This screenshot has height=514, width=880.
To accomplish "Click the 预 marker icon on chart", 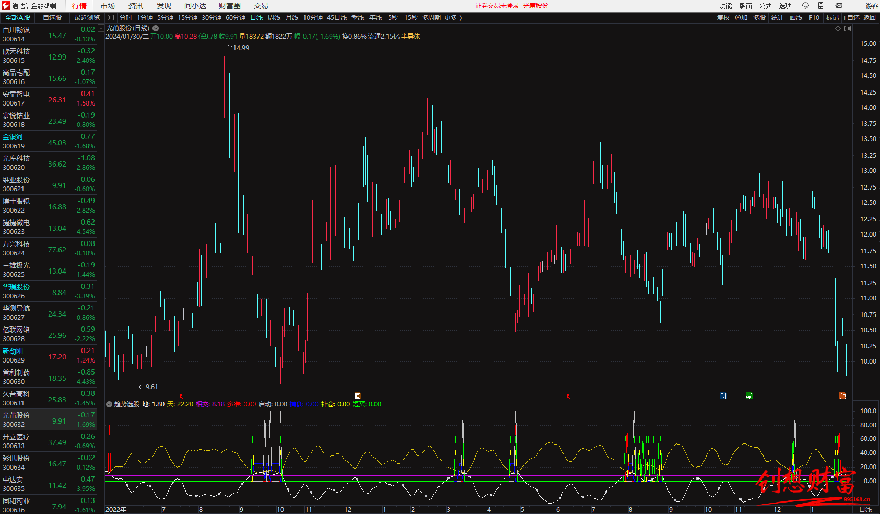I will coord(842,396).
